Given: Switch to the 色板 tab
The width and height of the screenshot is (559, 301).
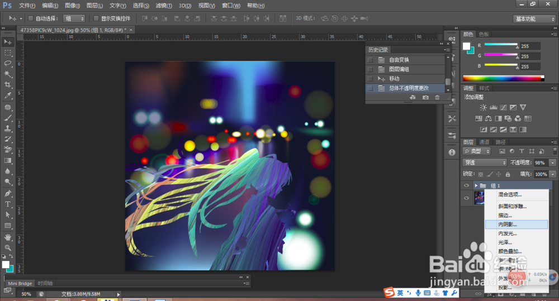Looking at the screenshot, I should click(484, 34).
